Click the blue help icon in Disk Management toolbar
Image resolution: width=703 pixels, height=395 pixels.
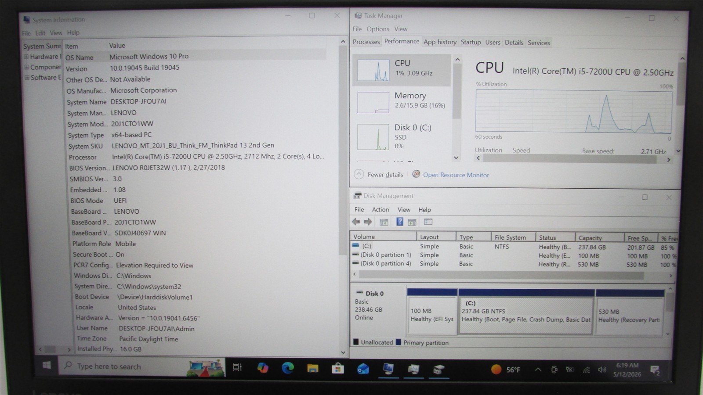coord(400,222)
